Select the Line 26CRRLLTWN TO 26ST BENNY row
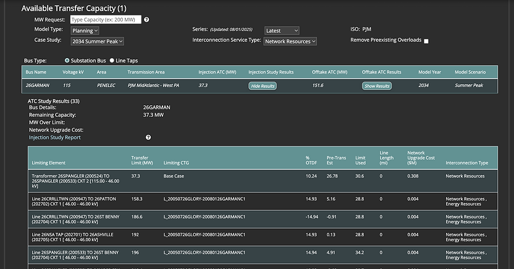Screen dimensions: 514x269 click(x=263, y=219)
